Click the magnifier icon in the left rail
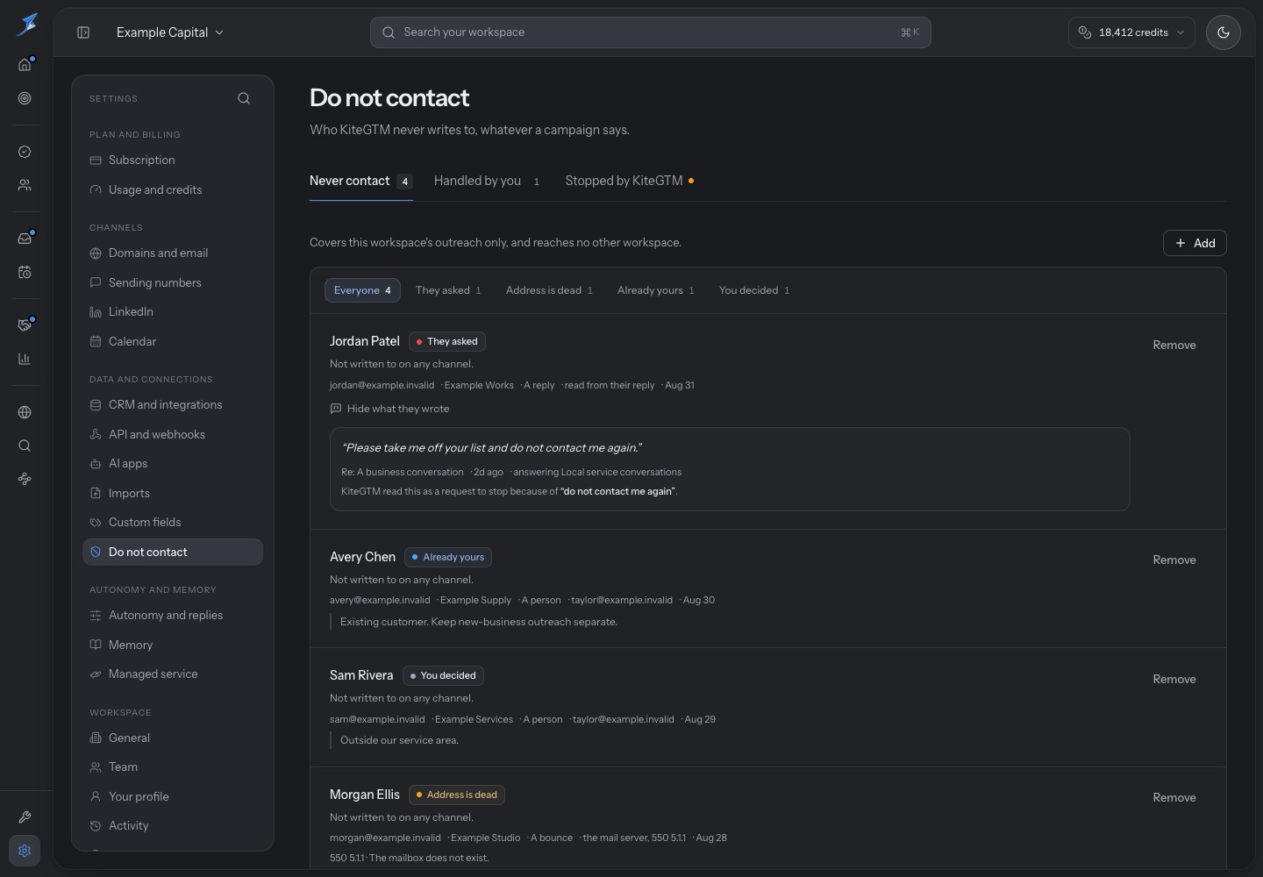 click(x=25, y=446)
